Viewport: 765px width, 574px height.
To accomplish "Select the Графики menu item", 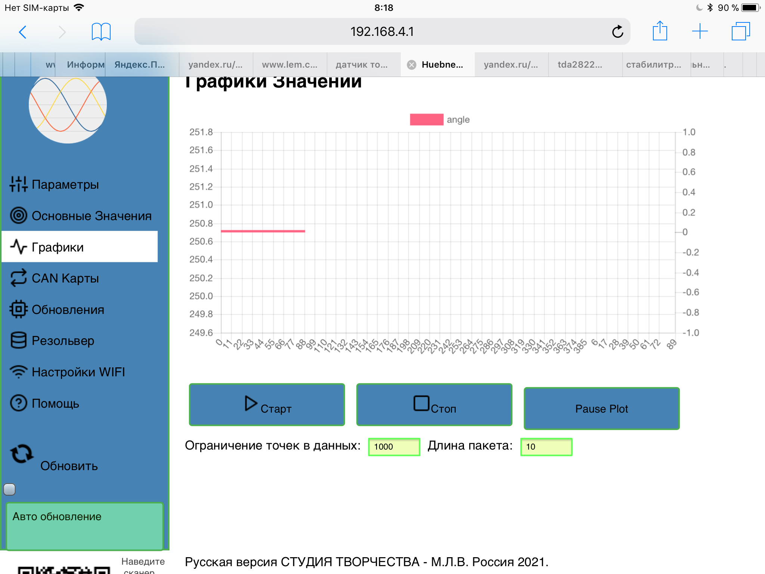I will pos(80,247).
